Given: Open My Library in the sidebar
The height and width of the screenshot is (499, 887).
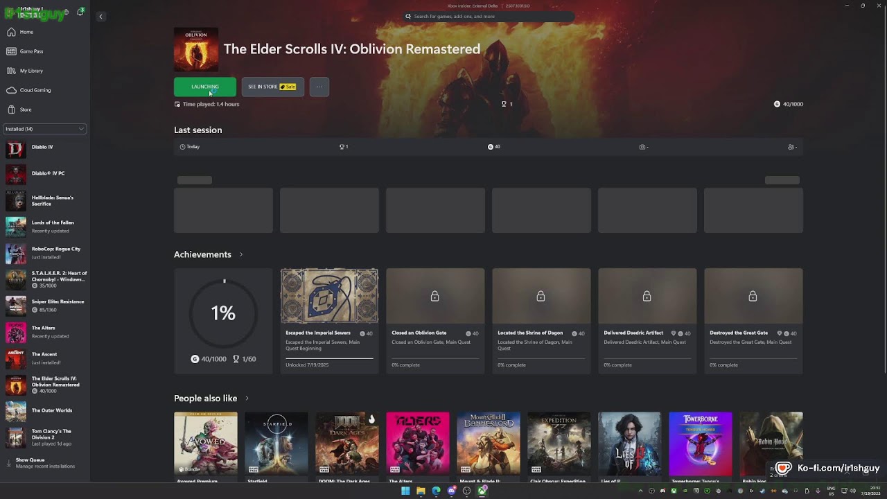Looking at the screenshot, I should click(45, 71).
